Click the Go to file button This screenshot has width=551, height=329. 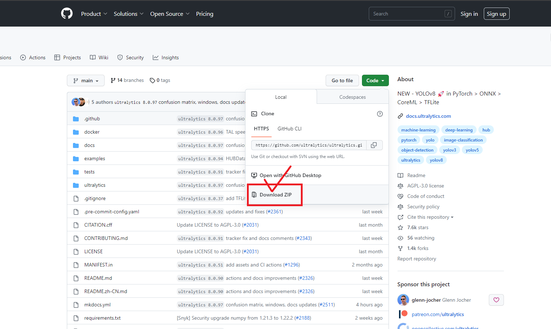click(342, 80)
